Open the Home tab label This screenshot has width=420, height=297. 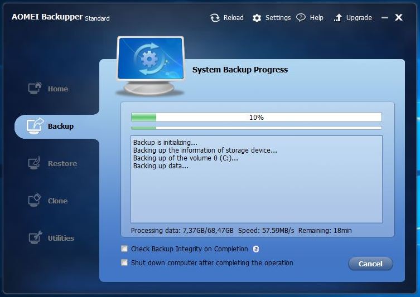tap(58, 89)
